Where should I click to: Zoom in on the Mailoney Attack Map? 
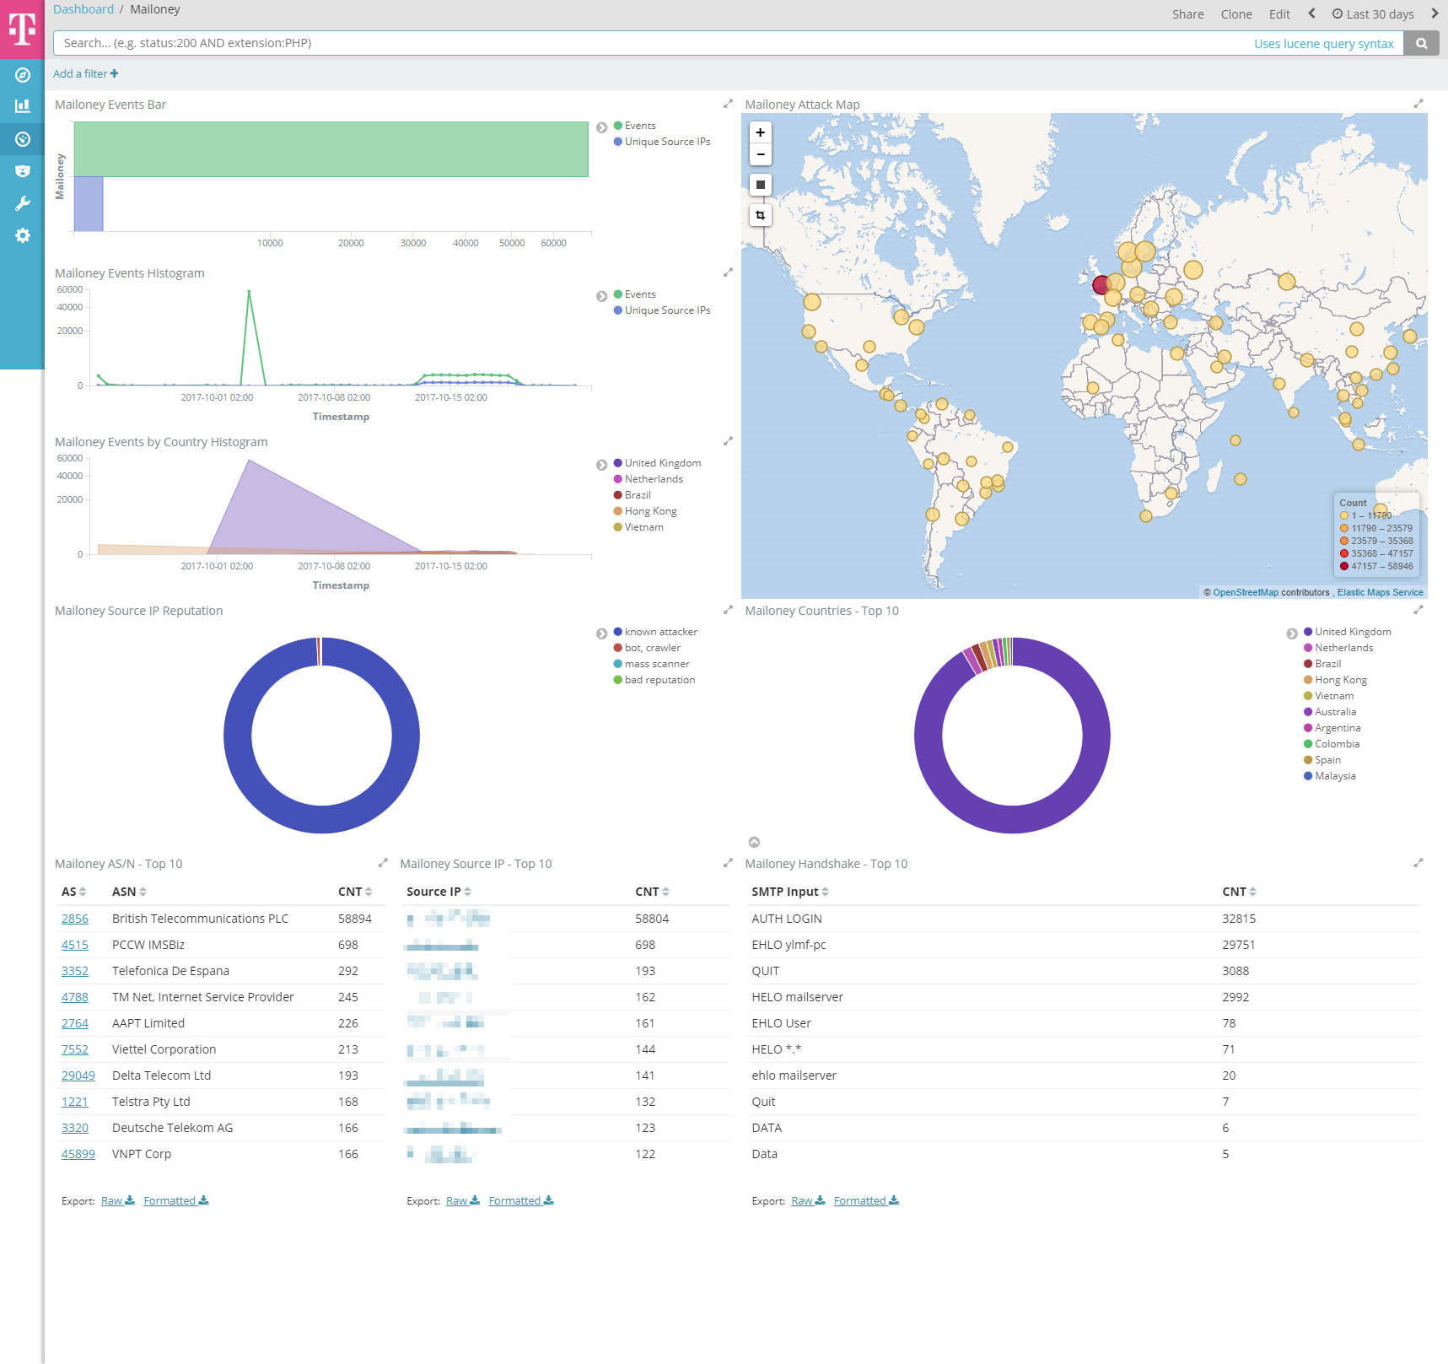click(760, 132)
